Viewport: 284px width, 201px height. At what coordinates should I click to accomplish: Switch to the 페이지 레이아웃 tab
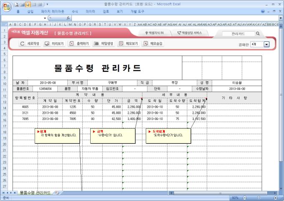point(53,11)
